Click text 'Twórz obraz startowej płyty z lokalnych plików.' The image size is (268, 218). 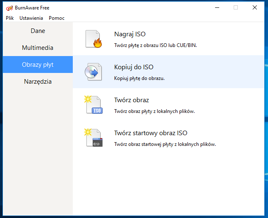[165, 144]
